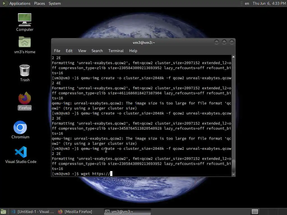The image size is (287, 215).
Task: Open the terminal Help menu
Action: point(133,51)
